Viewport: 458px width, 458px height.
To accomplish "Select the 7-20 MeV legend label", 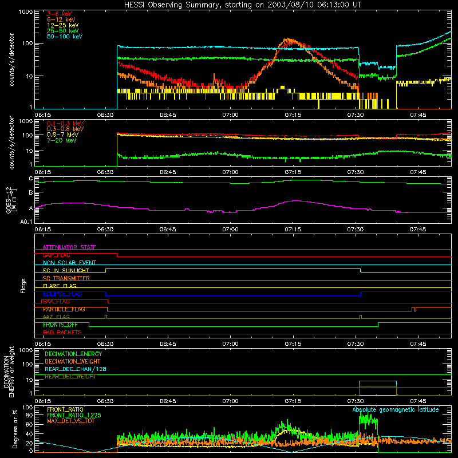I will [x=61, y=140].
